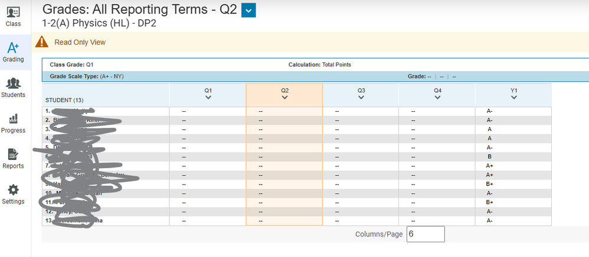Select the first student's Y1 grade A-
The height and width of the screenshot is (257, 589).
(x=489, y=111)
